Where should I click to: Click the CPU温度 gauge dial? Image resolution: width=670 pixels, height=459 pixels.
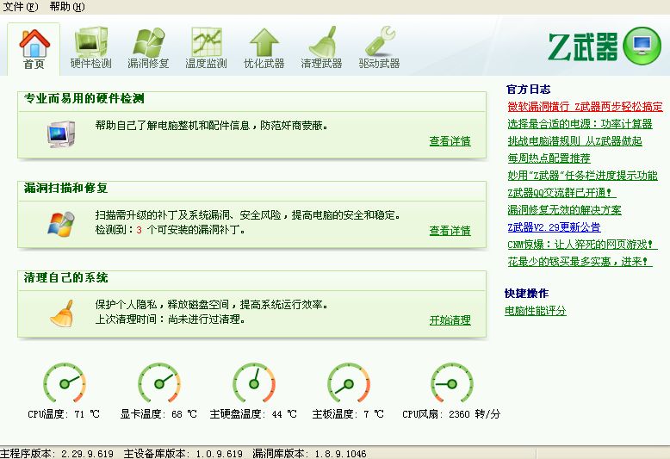click(65, 383)
